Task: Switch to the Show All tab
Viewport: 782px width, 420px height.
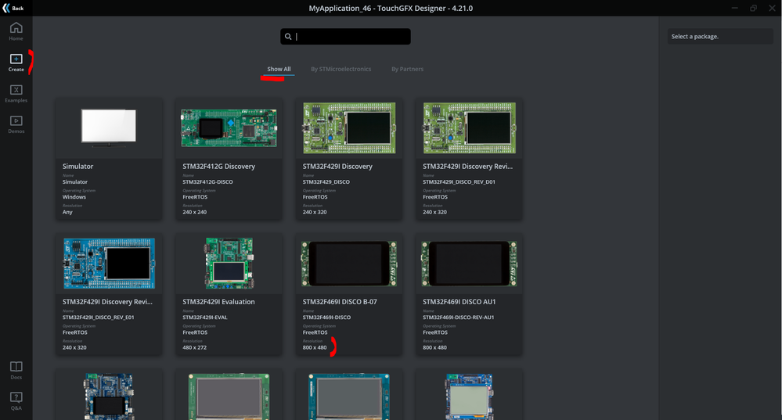Action: (x=279, y=70)
